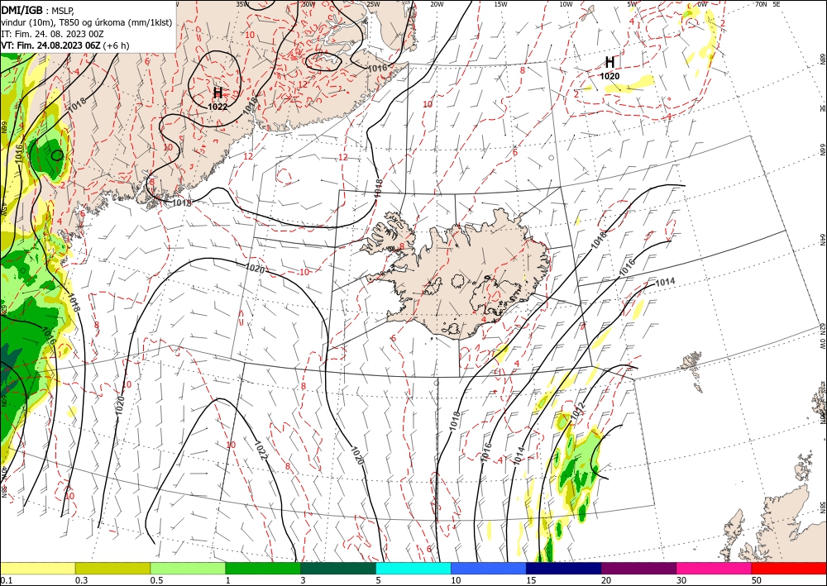Click the '15W' longitude label at top
The height and width of the screenshot is (586, 827).
(500, 4)
